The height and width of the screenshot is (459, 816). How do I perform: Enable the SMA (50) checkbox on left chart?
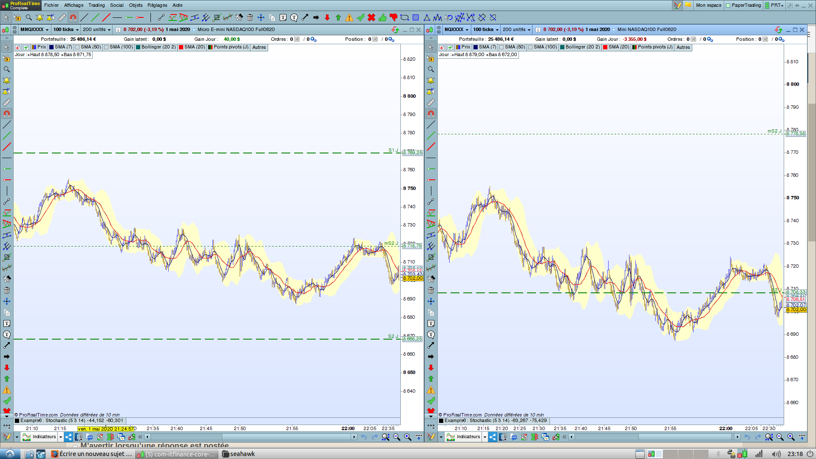tap(78, 47)
